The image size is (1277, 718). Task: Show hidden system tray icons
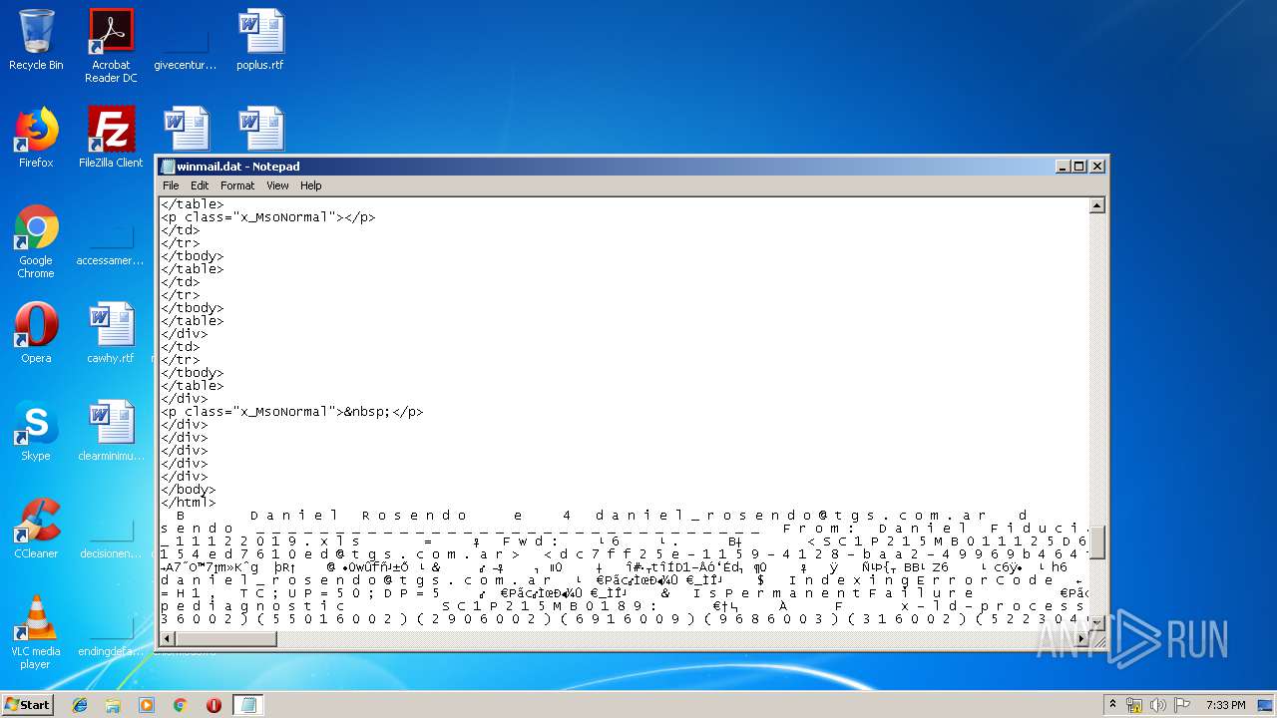click(x=1113, y=705)
